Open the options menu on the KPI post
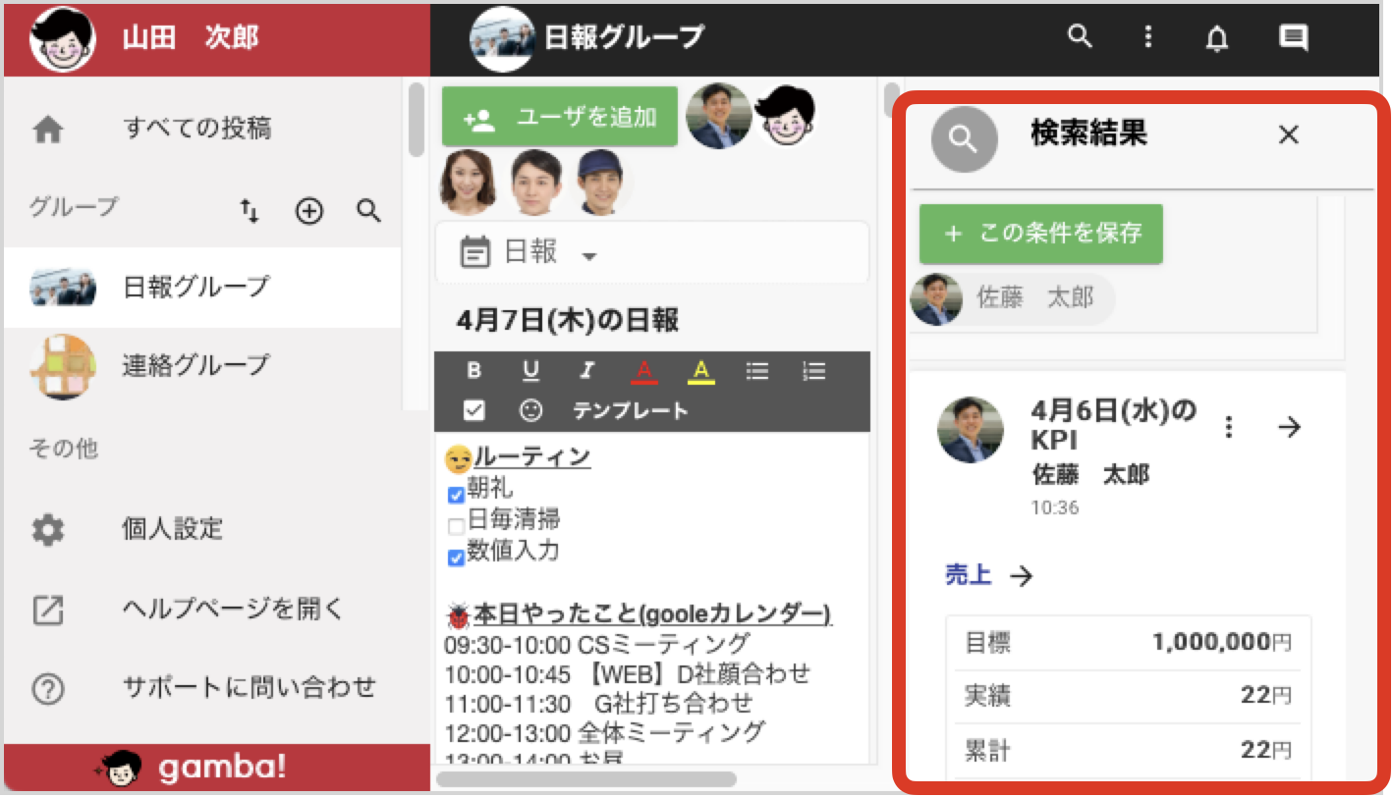This screenshot has width=1393, height=797. tap(1229, 427)
